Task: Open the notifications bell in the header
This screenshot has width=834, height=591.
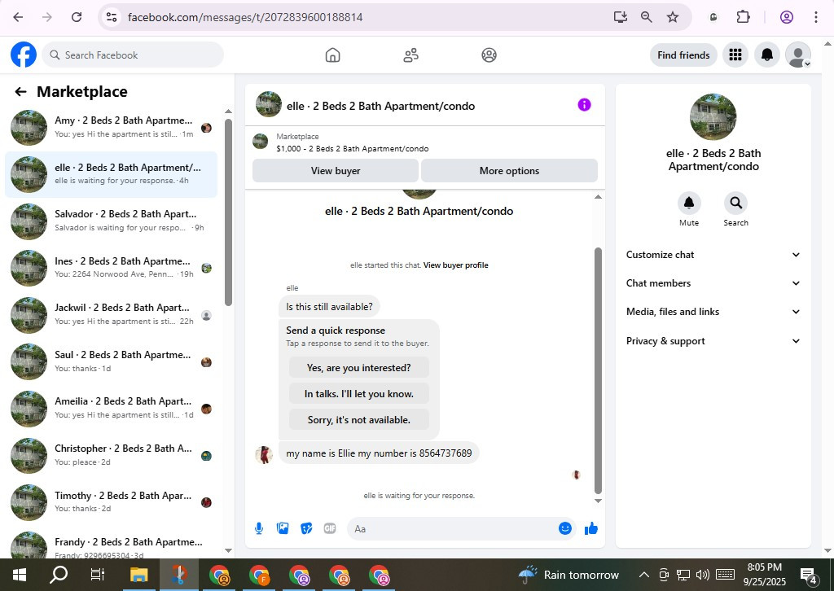Action: click(x=767, y=55)
